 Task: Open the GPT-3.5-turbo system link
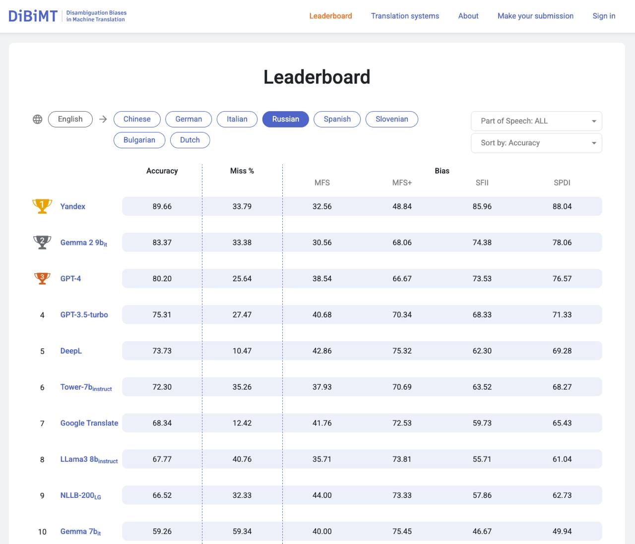(84, 315)
